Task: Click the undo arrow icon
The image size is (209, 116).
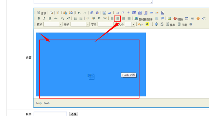Action: 79,13
